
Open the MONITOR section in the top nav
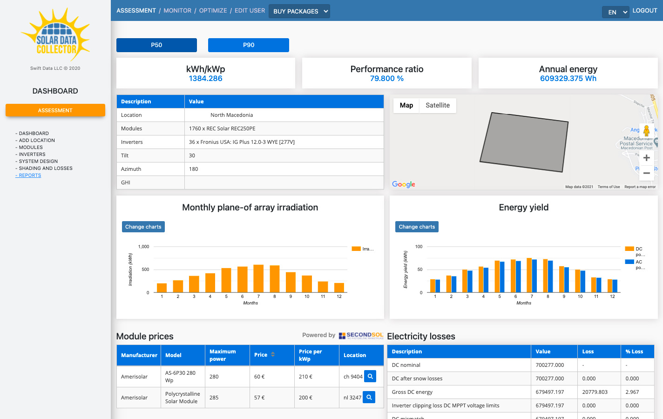177,10
